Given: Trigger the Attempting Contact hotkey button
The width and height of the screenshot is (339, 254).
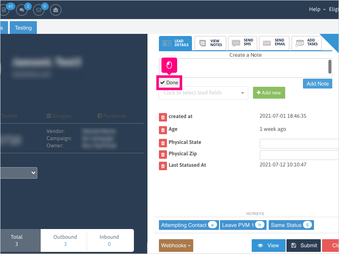Looking at the screenshot, I should pyautogui.click(x=189, y=225).
